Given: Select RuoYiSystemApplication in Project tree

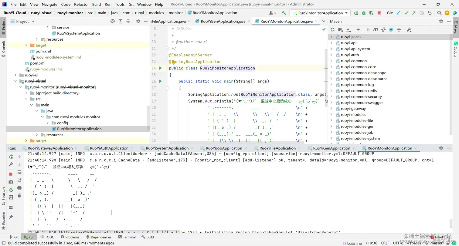Looking at the screenshot, I should pos(78,33).
